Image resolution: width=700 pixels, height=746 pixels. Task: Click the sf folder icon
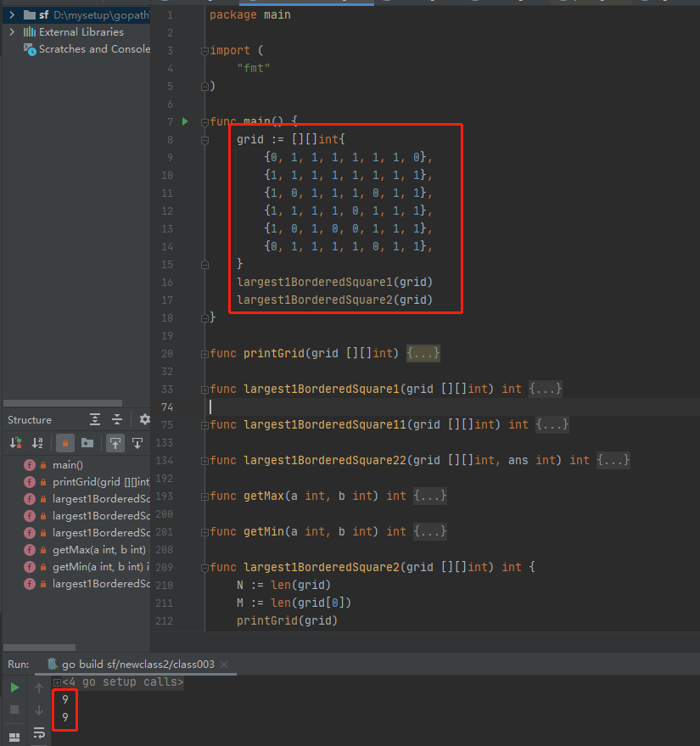click(30, 14)
